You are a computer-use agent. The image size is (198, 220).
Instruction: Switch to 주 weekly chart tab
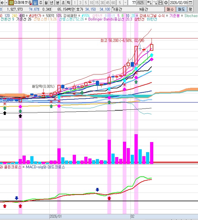click(41, 3)
